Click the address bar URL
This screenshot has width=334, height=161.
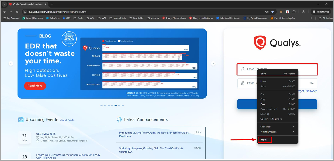click(58, 12)
